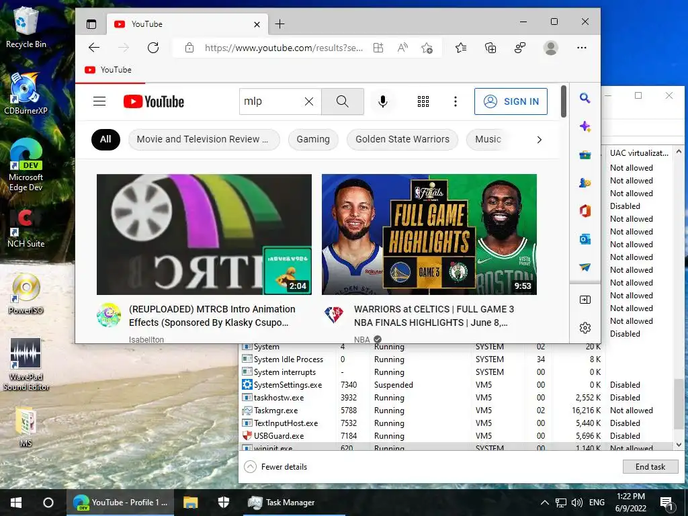The image size is (688, 516).
Task: Select the Golden State Warriors chip
Action: (402, 140)
